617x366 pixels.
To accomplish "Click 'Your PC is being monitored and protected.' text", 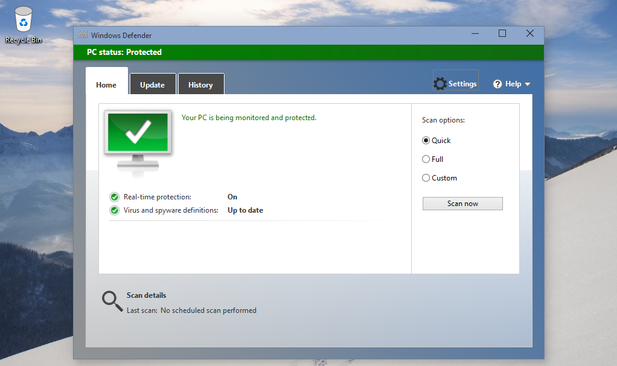I will point(249,117).
